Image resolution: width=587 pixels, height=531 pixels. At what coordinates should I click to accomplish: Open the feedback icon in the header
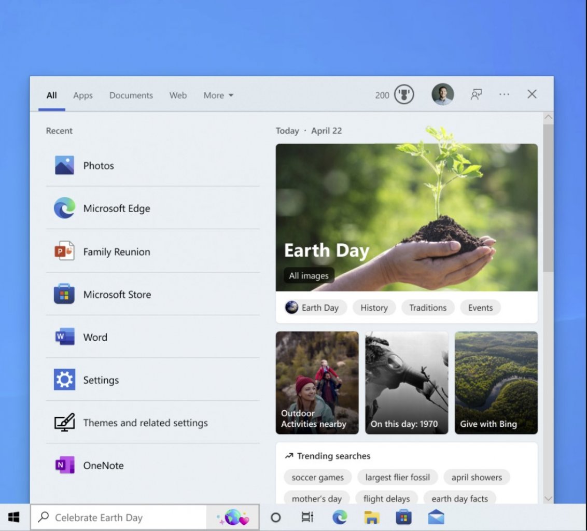coord(476,94)
